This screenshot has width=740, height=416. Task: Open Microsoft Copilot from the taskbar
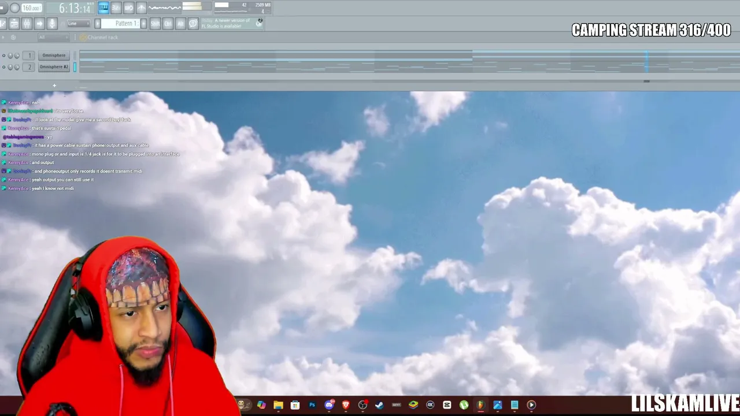(261, 405)
